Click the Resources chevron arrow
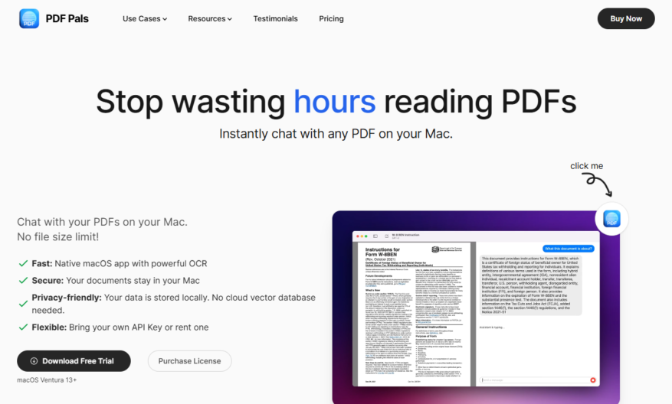This screenshot has height=404, width=672. tap(229, 19)
